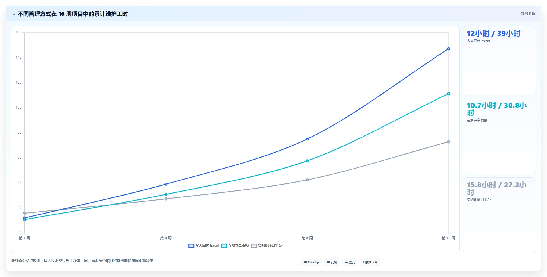Click the 第 8 周 x-axis label

click(x=307, y=238)
